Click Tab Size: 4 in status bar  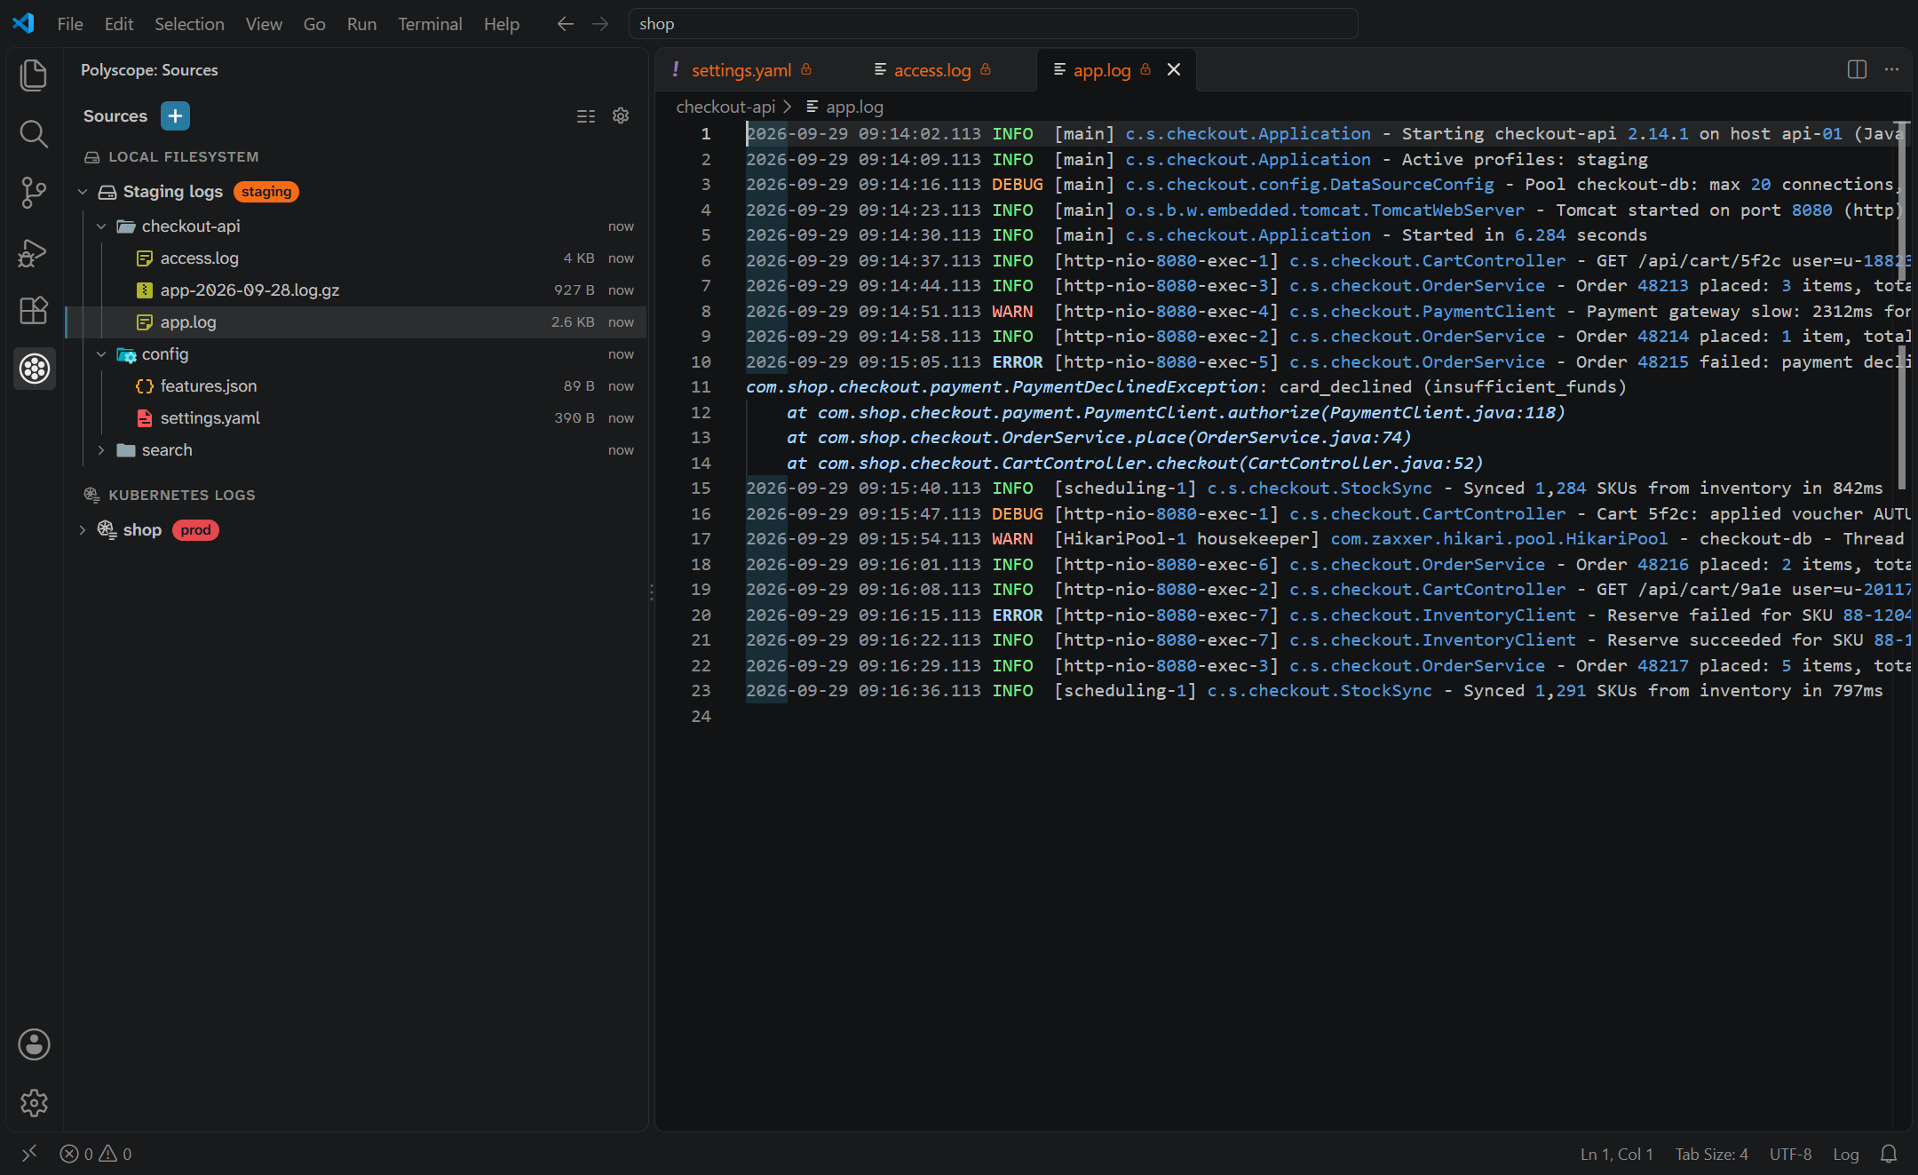(1711, 1154)
